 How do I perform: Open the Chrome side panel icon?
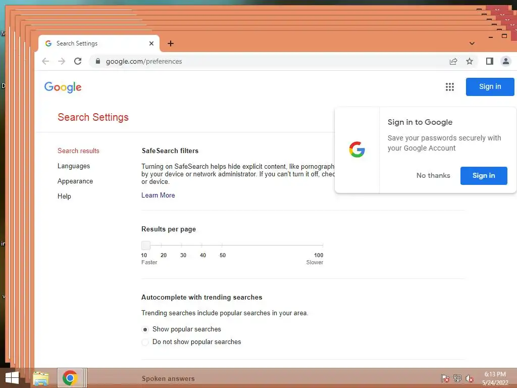pos(490,61)
